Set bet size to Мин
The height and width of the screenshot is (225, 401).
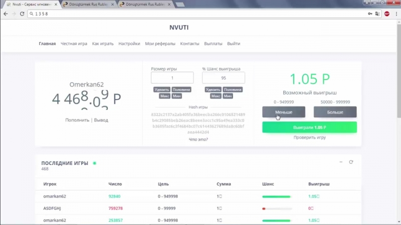pos(177,96)
